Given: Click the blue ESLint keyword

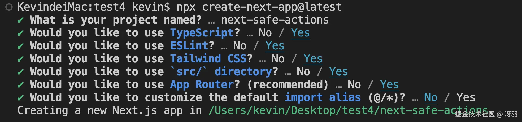Looking at the screenshot, I should click(189, 46).
